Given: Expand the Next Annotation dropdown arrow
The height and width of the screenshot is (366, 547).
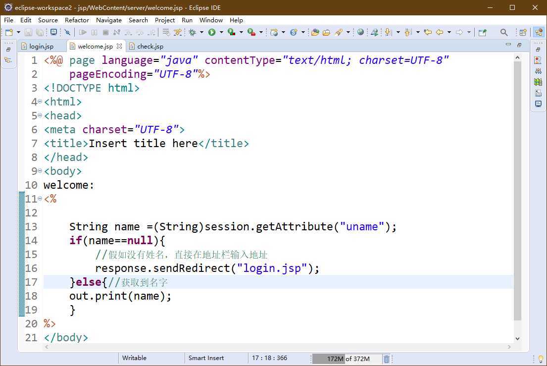Looking at the screenshot, I should point(398,33).
